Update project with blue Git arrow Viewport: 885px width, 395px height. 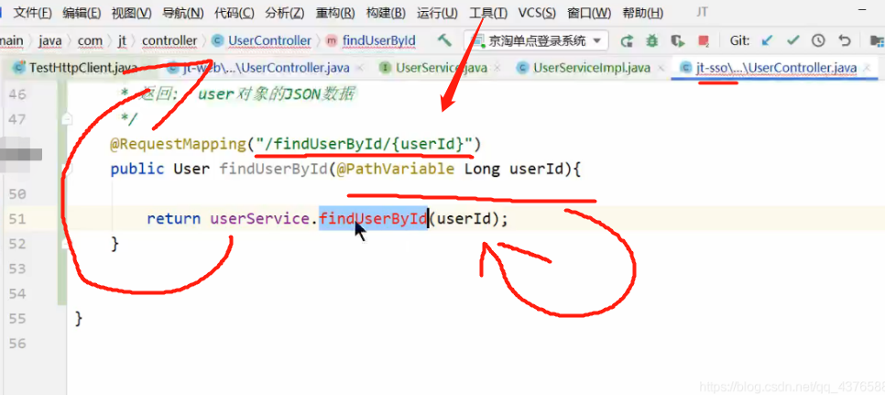point(767,40)
